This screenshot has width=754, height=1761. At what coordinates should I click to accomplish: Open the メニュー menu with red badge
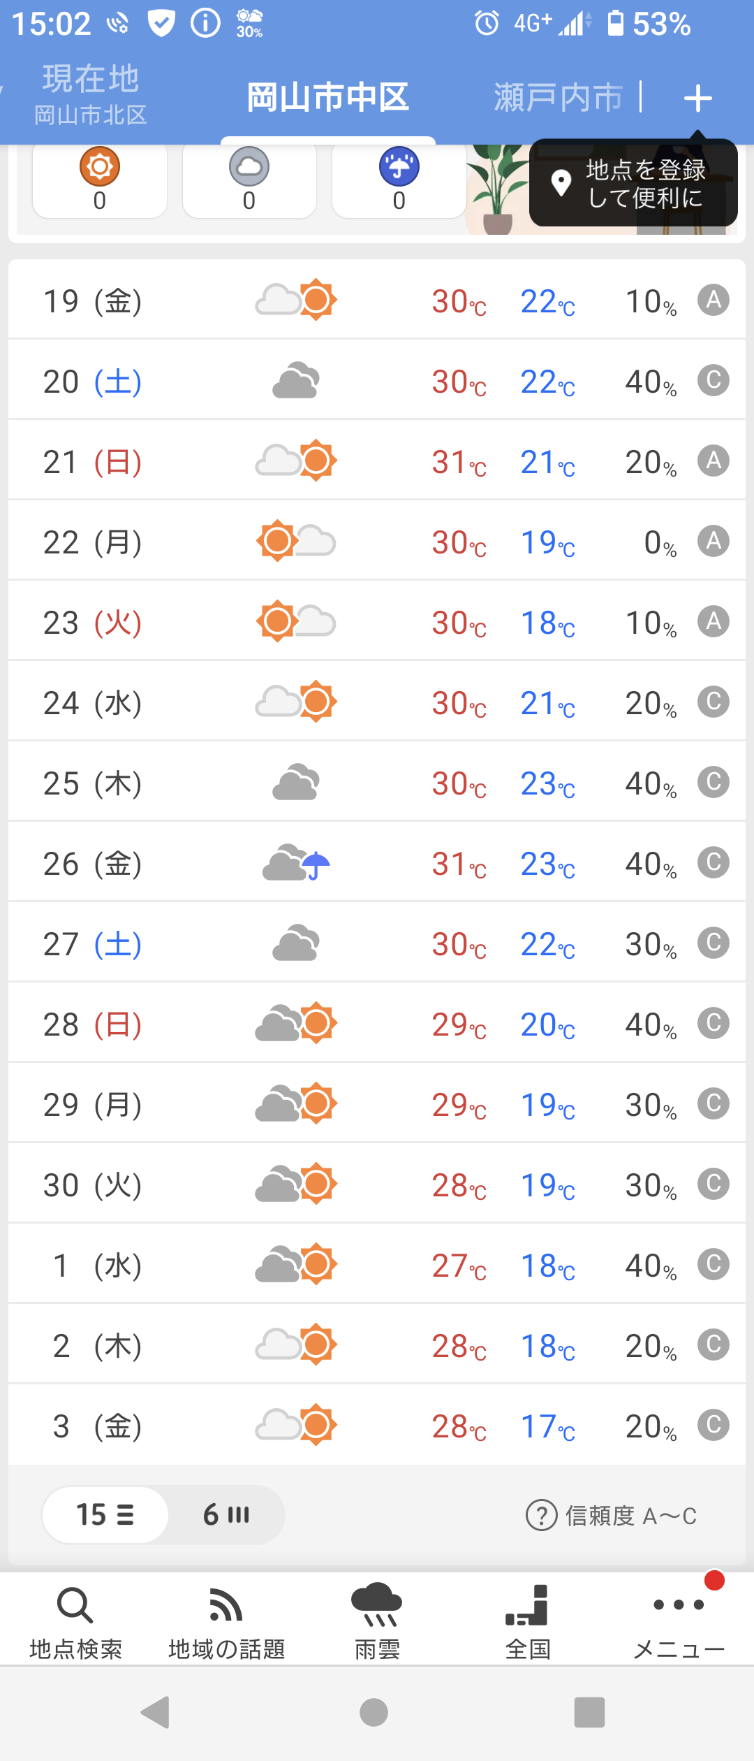click(679, 1621)
